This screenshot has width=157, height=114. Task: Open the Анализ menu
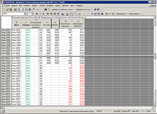[x=42, y=5]
